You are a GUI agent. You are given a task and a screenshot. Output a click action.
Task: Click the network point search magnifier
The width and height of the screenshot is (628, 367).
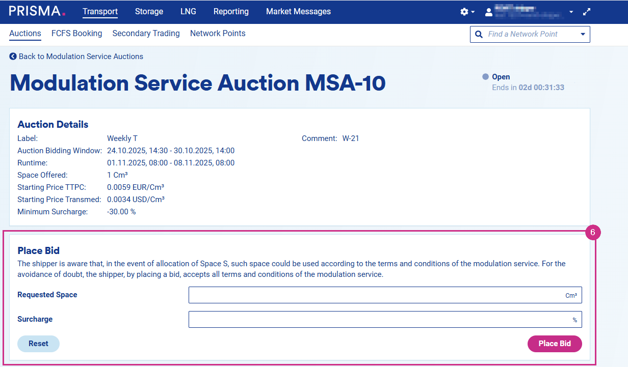[479, 35]
